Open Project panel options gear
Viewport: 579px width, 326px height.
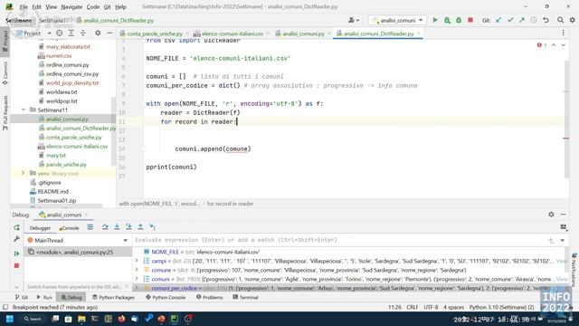coord(98,34)
